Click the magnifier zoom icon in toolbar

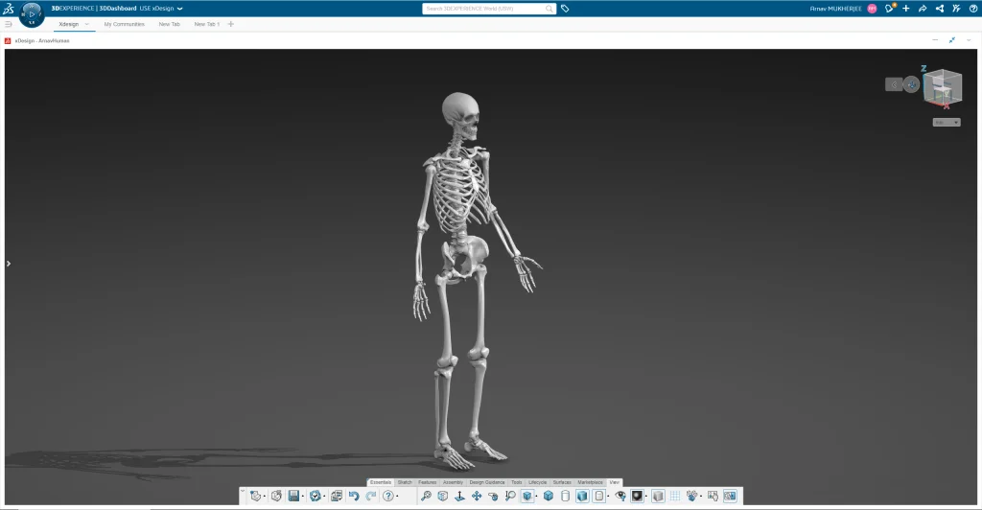[x=426, y=496]
